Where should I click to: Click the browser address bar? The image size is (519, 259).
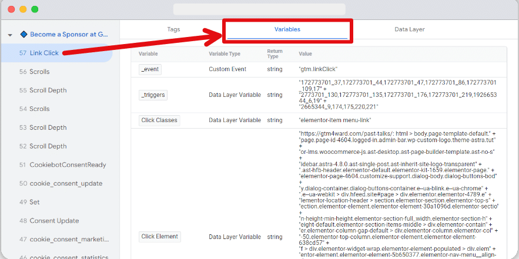click(x=260, y=9)
